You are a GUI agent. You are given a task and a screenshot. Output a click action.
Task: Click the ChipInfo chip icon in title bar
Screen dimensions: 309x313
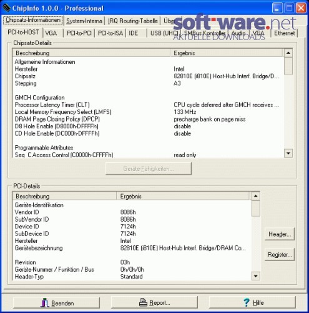coord(6,8)
